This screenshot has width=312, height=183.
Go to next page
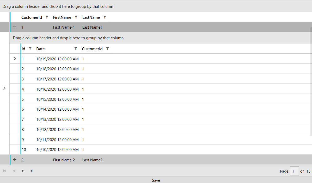(x=23, y=171)
